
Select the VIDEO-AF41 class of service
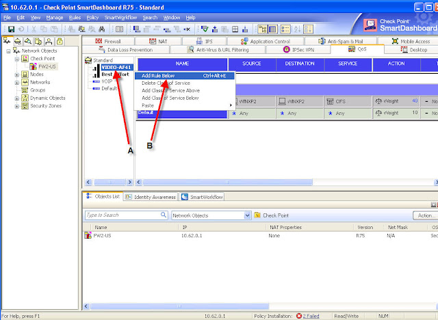point(116,67)
